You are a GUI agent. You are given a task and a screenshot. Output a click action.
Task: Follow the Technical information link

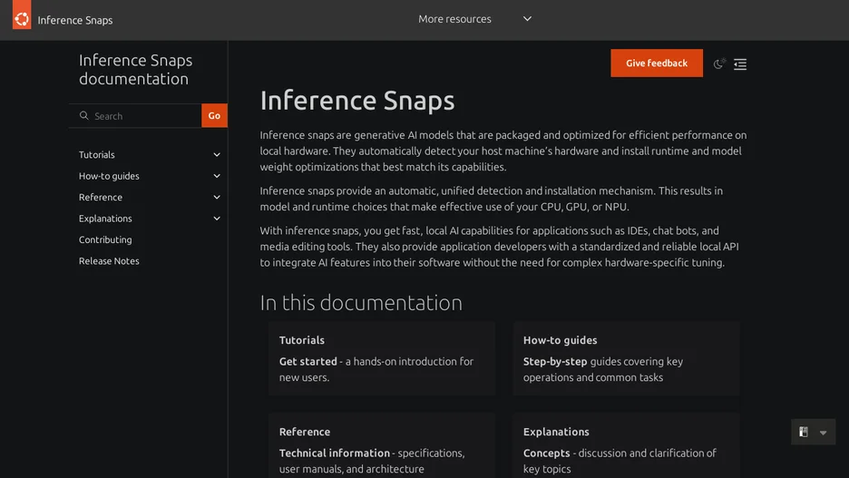point(335,454)
